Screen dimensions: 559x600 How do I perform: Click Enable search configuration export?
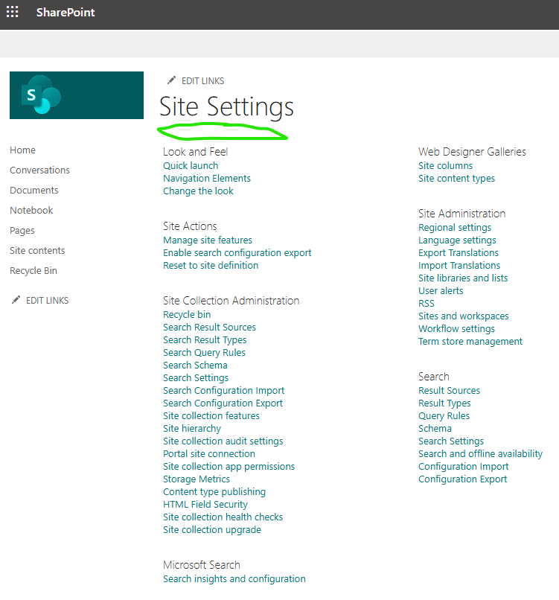[x=237, y=252]
